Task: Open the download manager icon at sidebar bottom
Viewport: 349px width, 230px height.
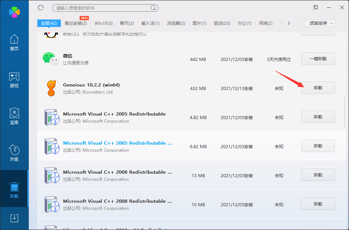Action: pyautogui.click(x=14, y=218)
